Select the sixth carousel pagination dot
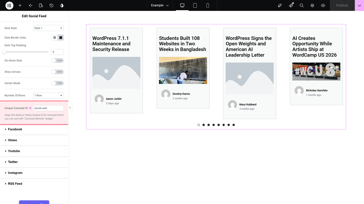 click(224, 125)
